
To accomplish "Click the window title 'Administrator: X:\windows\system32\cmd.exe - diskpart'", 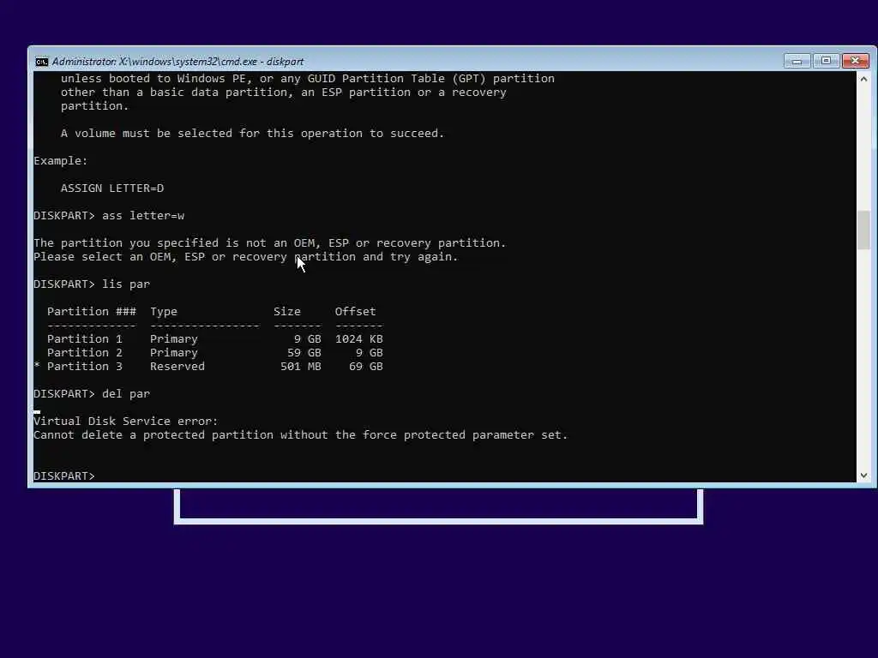I will tap(178, 62).
